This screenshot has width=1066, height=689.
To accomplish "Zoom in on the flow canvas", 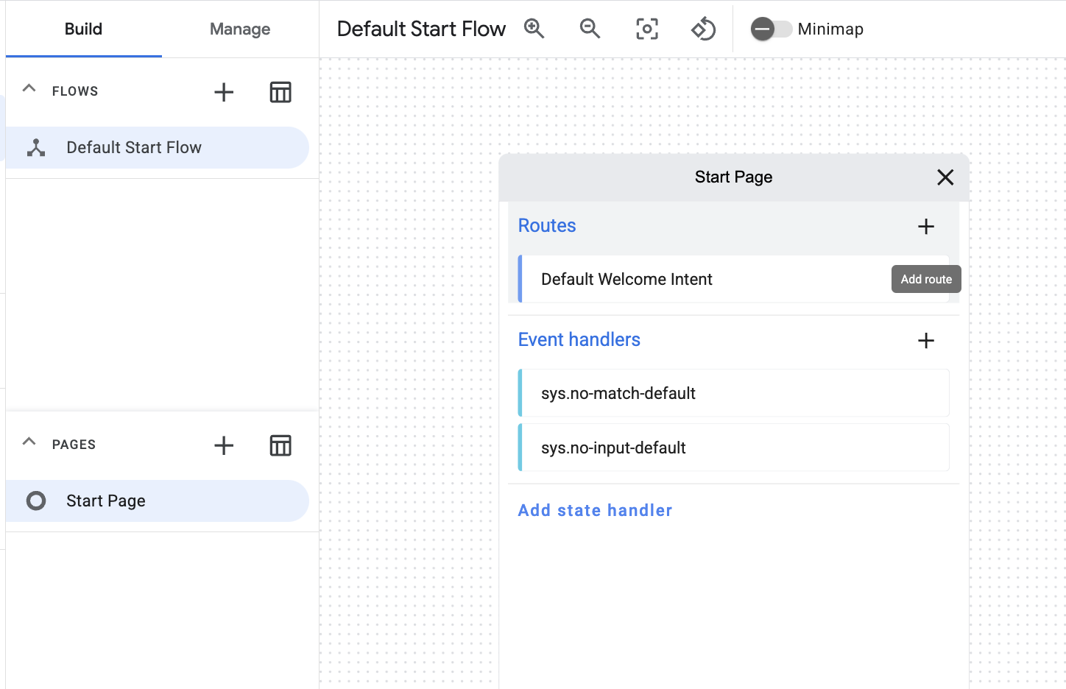I will click(x=534, y=29).
